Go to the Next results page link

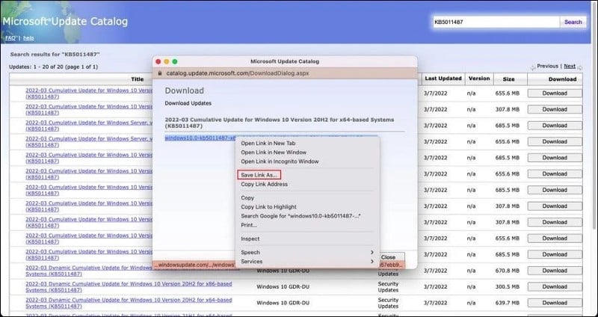pyautogui.click(x=570, y=67)
